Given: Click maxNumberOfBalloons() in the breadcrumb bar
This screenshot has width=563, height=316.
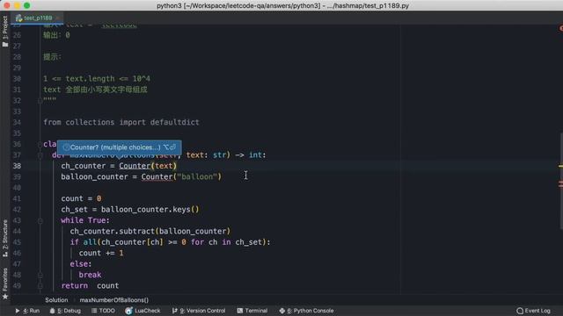Looking at the screenshot, I should (113, 300).
